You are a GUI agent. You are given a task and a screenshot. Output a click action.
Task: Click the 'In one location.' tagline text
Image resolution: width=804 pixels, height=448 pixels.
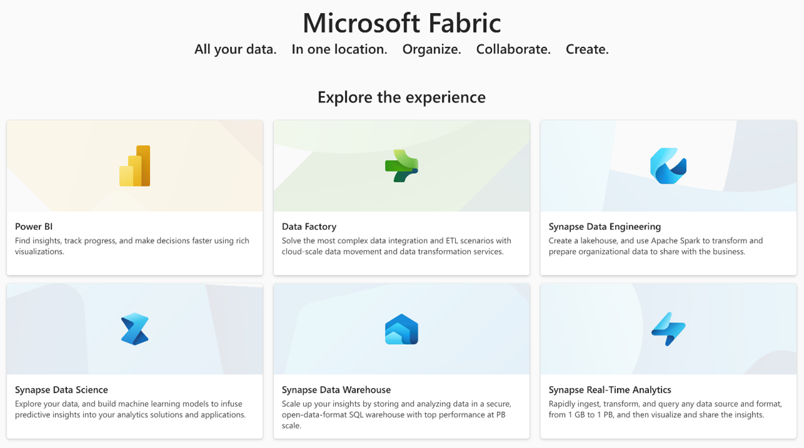click(339, 49)
